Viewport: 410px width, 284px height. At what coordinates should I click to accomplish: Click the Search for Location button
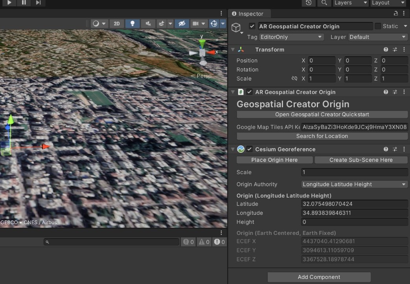click(x=322, y=136)
